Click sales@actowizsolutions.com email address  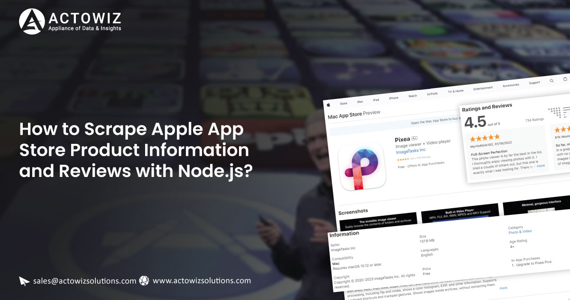tap(85, 281)
